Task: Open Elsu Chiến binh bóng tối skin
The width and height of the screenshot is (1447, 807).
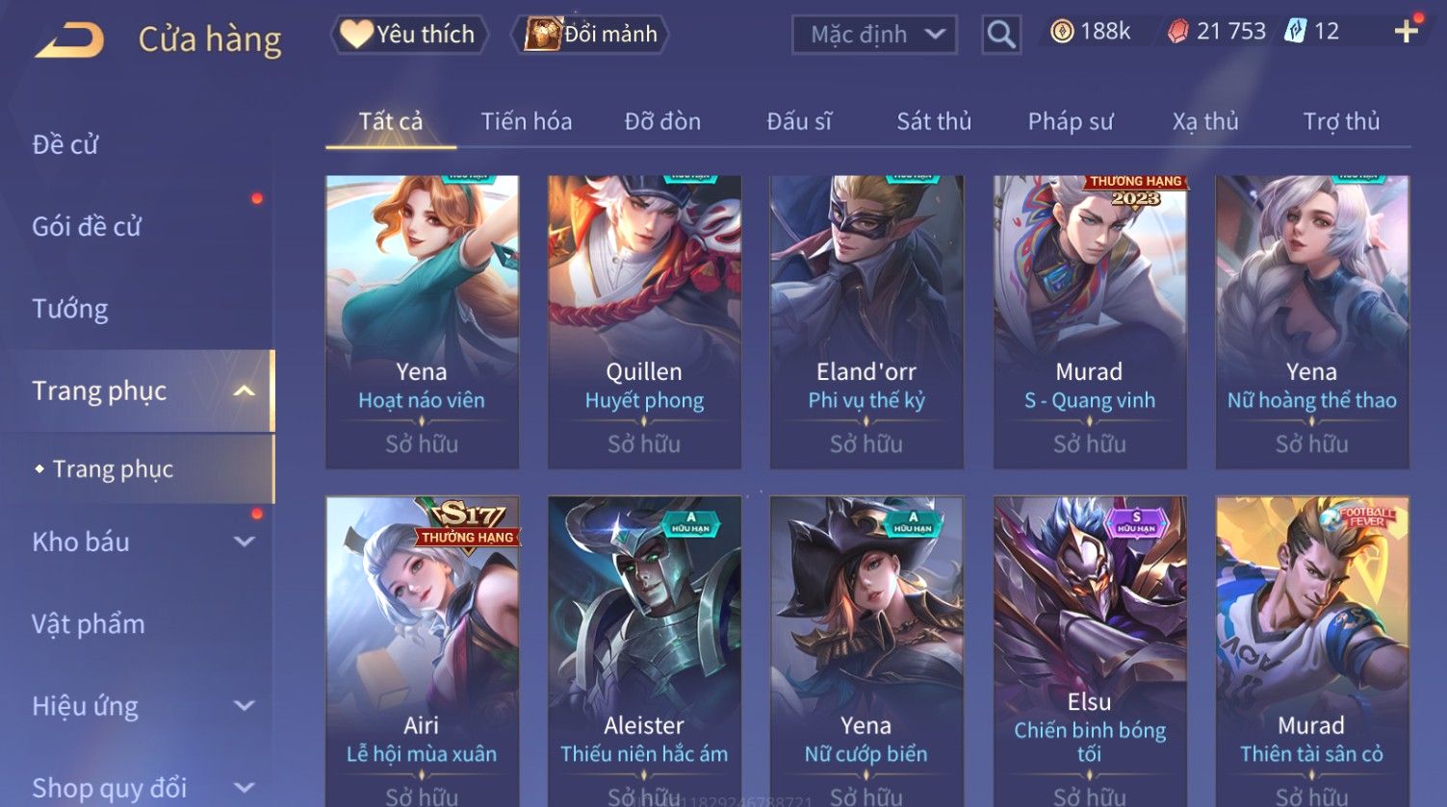Action: [x=1089, y=651]
